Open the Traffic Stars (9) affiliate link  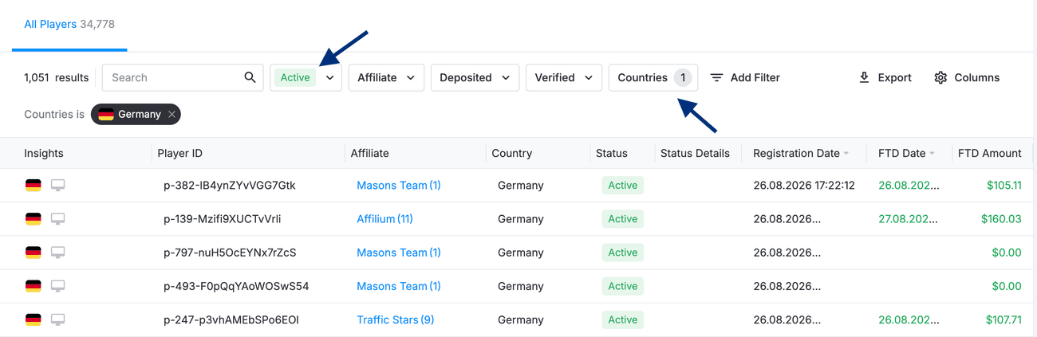(396, 319)
